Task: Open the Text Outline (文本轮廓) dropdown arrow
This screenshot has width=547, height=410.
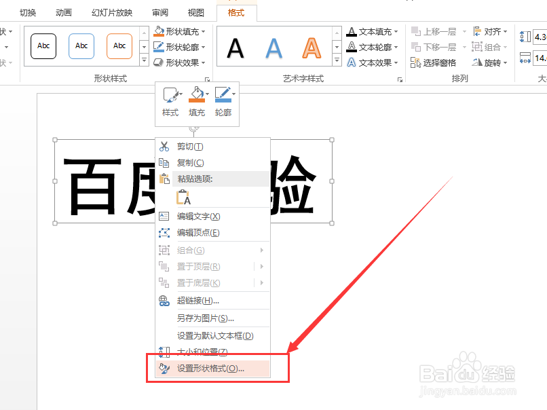Action: pyautogui.click(x=396, y=47)
